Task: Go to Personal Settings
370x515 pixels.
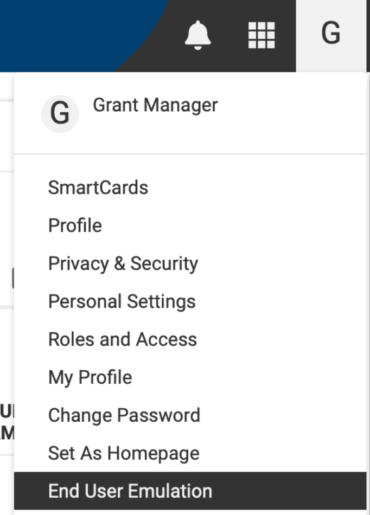Action: [122, 301]
